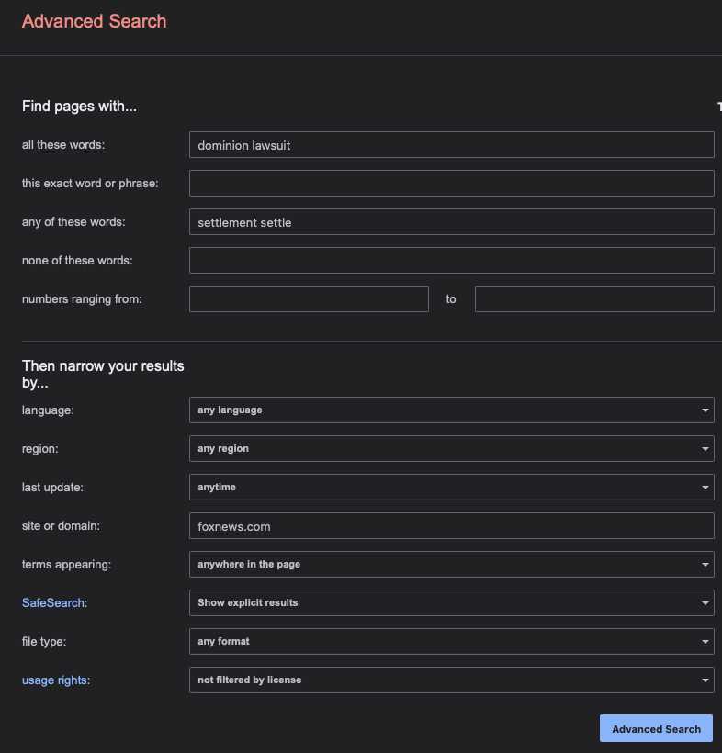Click the 'none of these words:' label

[x=77, y=260]
